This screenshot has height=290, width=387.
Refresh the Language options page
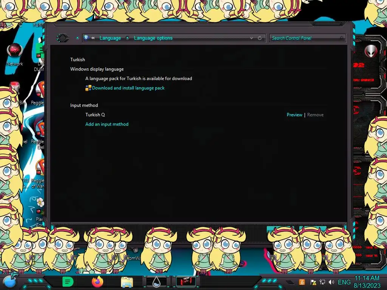(260, 38)
